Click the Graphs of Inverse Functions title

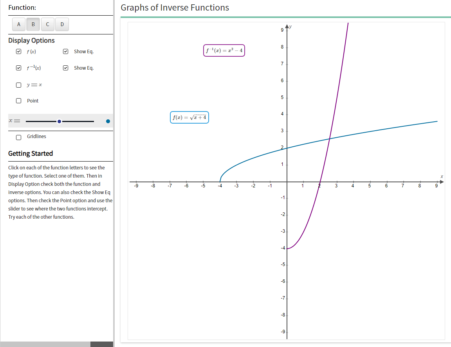175,7
